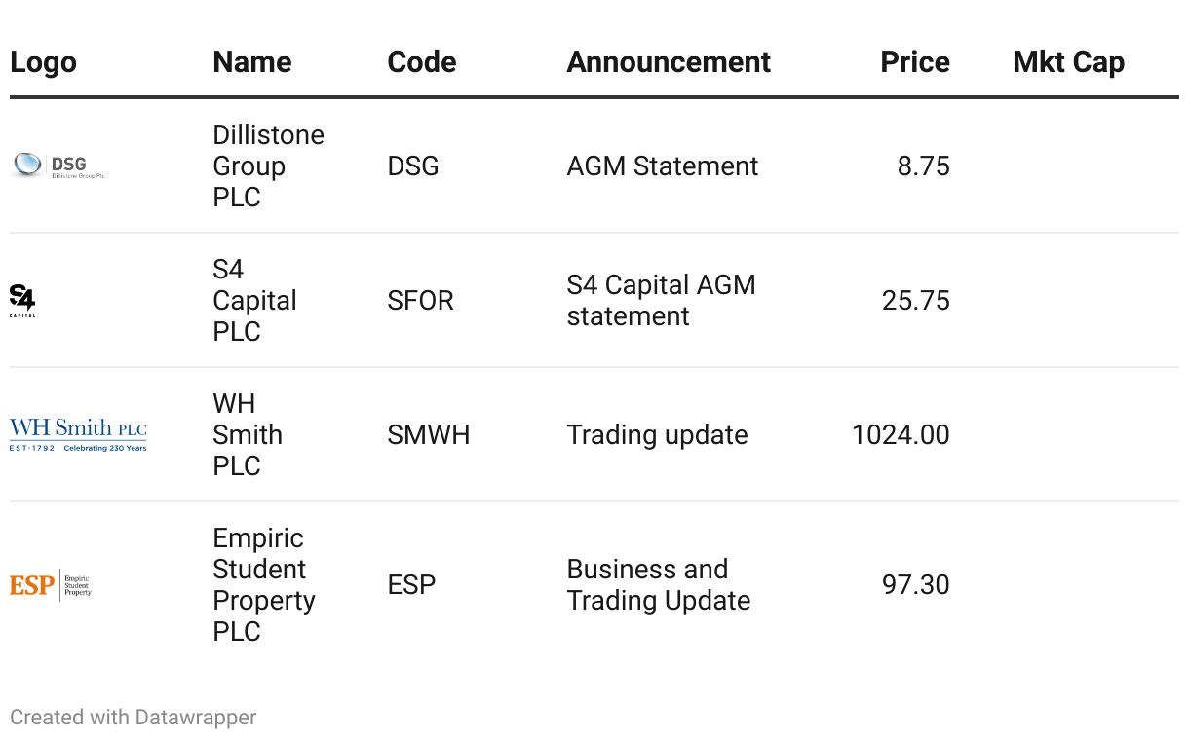Image resolution: width=1189 pixels, height=740 pixels.
Task: Click the Empiric Student Property ESP logo
Action: 51,584
